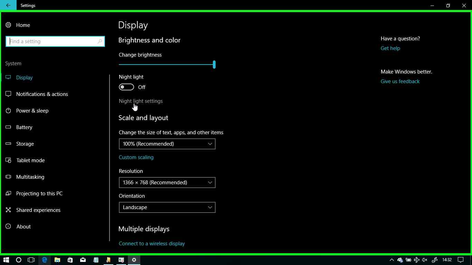Open the text and apps size dropdown
The width and height of the screenshot is (472, 265).
click(x=167, y=144)
